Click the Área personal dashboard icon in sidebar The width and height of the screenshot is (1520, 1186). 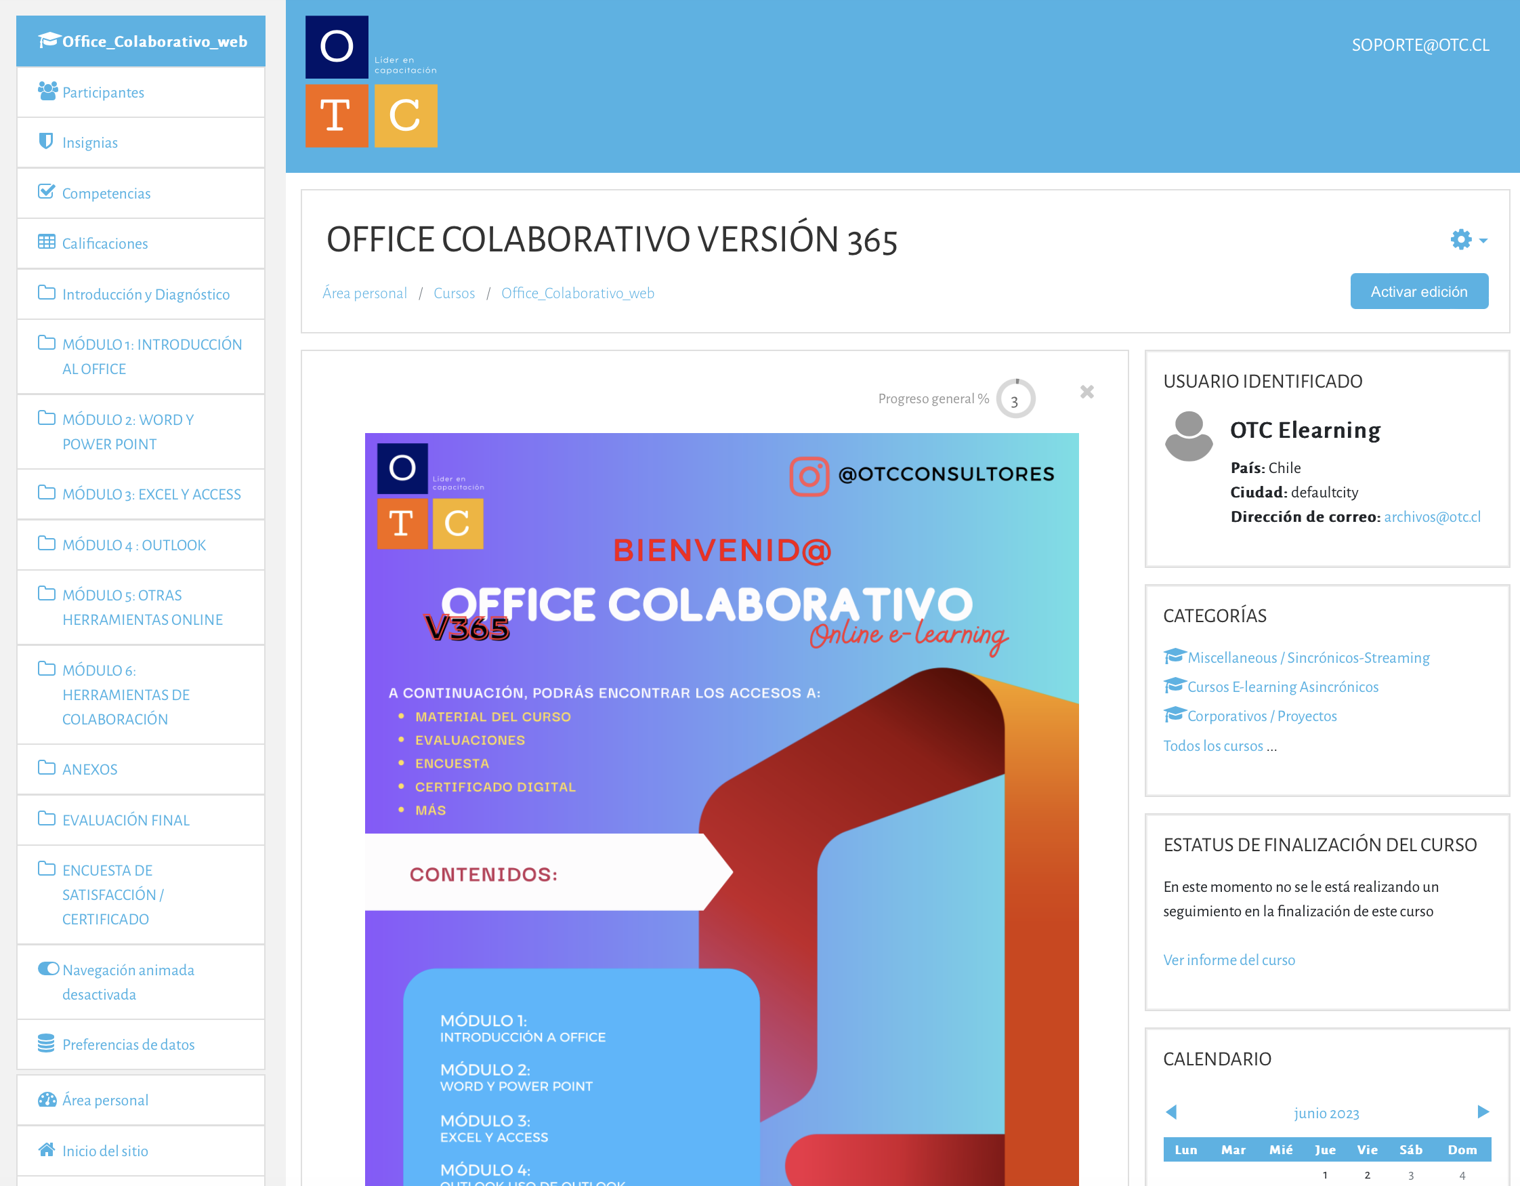(x=47, y=1100)
